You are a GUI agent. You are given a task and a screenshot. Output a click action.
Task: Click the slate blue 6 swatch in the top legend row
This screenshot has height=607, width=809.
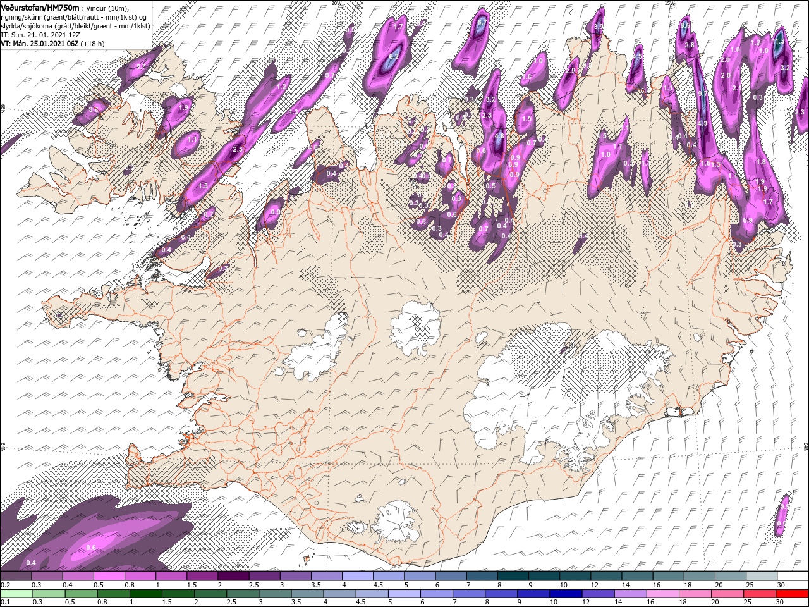click(x=451, y=575)
